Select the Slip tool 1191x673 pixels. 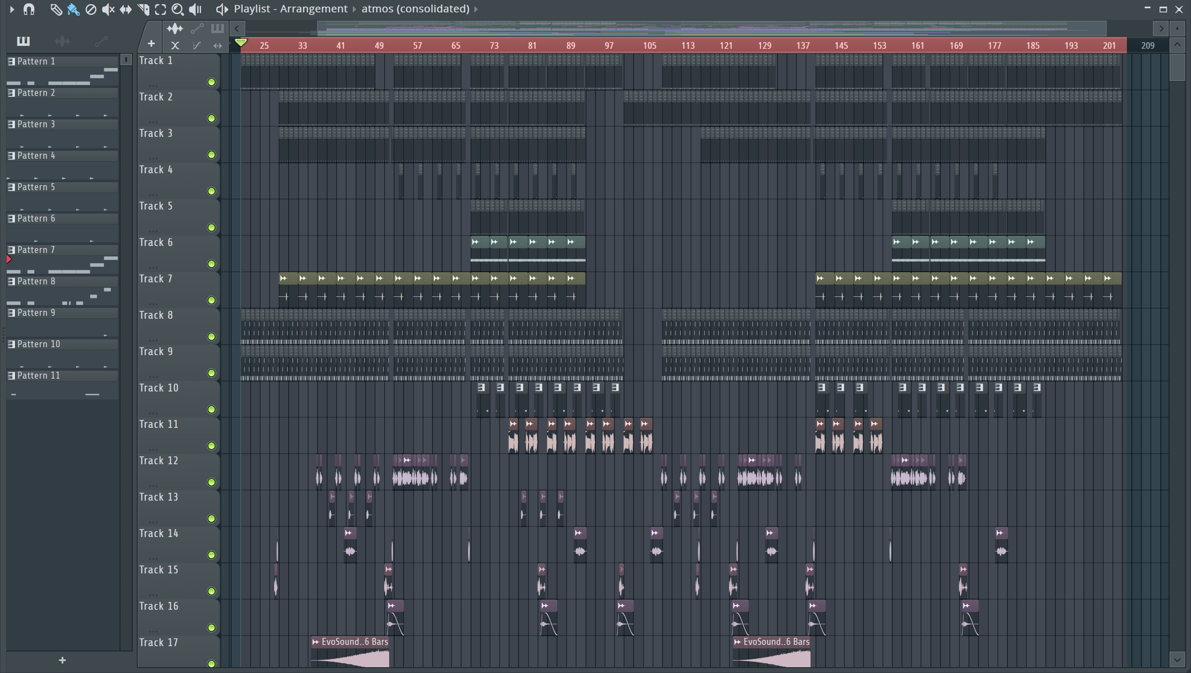(125, 9)
